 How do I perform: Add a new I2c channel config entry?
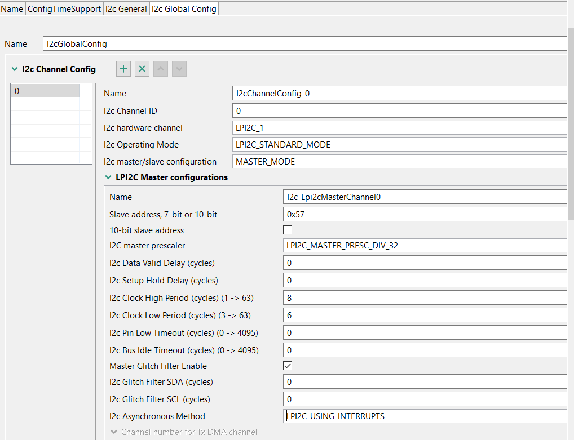[123, 68]
